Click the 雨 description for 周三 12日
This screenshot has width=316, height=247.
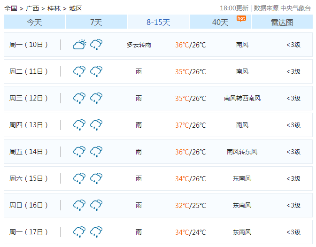(x=139, y=98)
